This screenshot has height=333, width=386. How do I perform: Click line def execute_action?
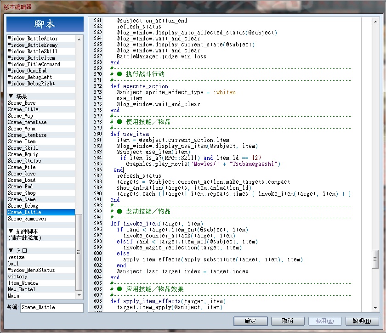[x=139, y=86]
